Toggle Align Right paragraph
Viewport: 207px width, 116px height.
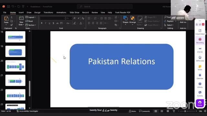97,23
